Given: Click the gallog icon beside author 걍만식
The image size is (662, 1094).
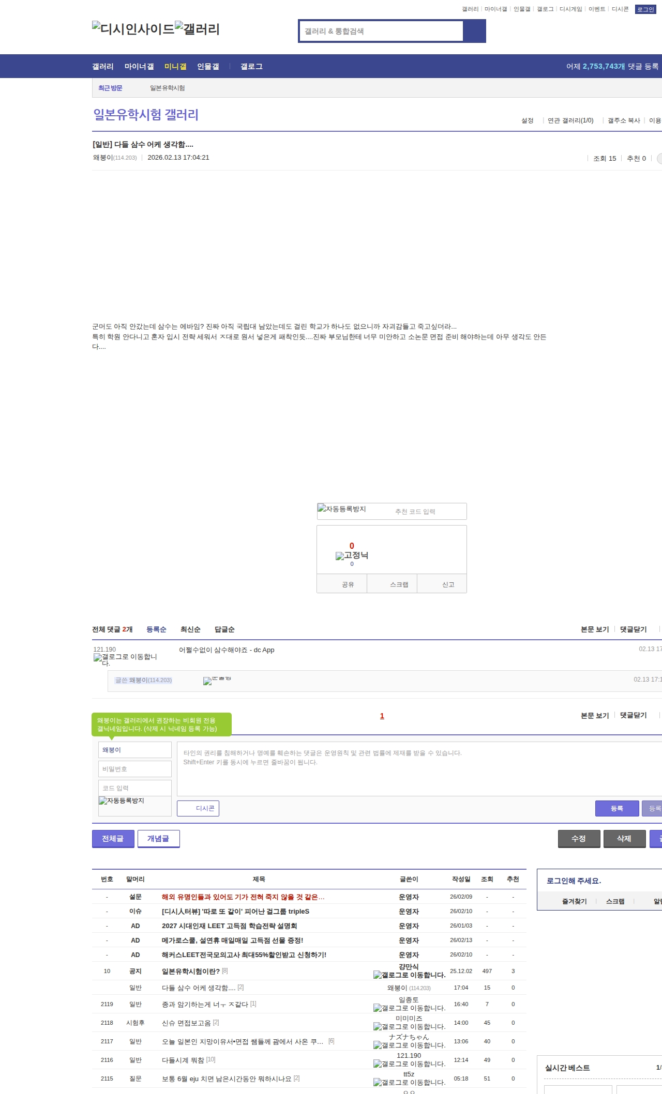Looking at the screenshot, I should pyautogui.click(x=409, y=975).
